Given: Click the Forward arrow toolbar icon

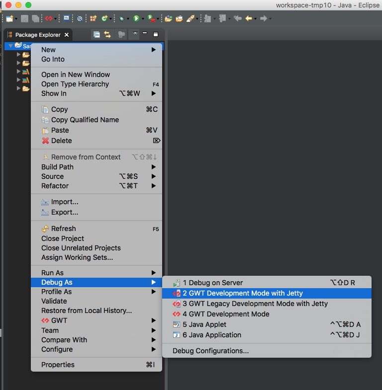Looking at the screenshot, I should [263, 18].
